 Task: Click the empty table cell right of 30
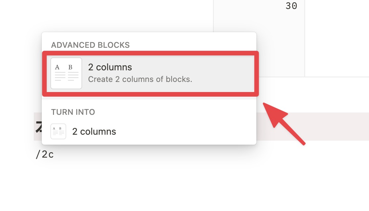[337, 38]
